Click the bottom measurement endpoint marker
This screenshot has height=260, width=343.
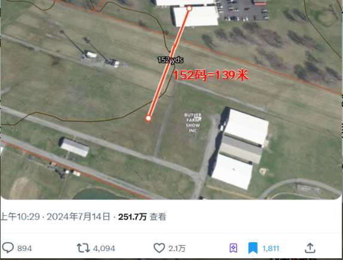(148, 118)
